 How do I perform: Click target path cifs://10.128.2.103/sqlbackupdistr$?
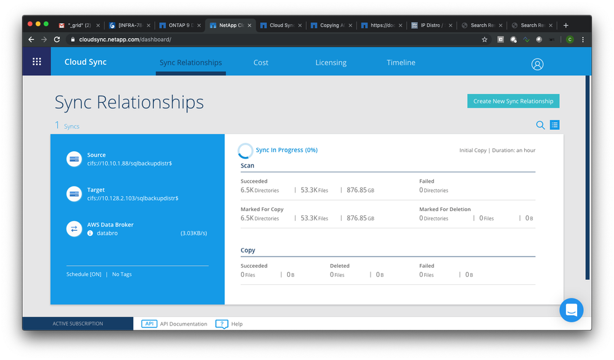tap(133, 198)
